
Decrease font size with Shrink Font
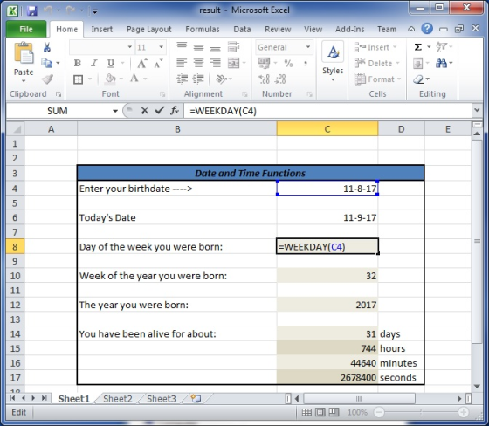pyautogui.click(x=158, y=64)
